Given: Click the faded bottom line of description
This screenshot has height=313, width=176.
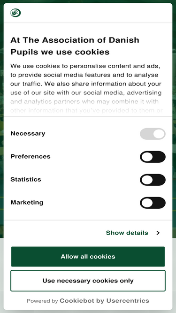Looking at the screenshot, I should point(86,110).
